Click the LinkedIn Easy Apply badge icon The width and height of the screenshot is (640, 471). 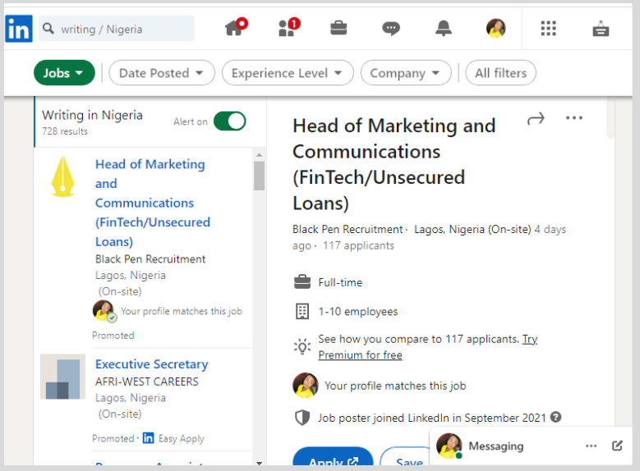pyautogui.click(x=148, y=437)
